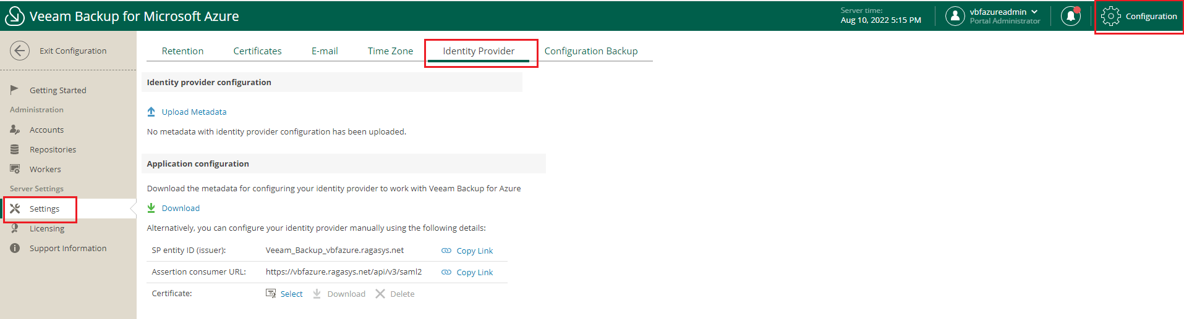The height and width of the screenshot is (319, 1184).
Task: Click the Support Information info icon
Action: pyautogui.click(x=15, y=248)
